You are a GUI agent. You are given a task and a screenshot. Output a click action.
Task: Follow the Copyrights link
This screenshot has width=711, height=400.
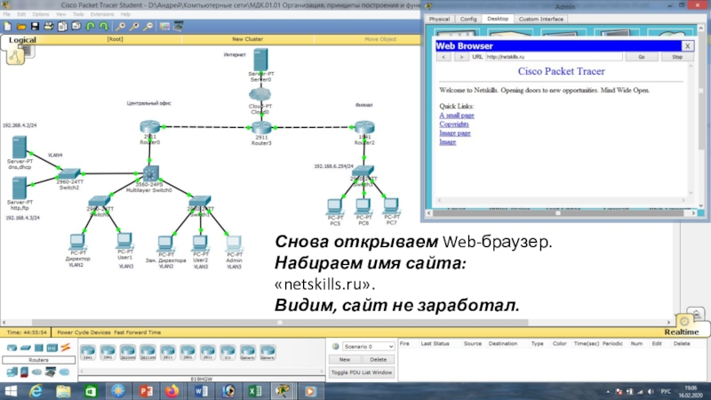click(454, 124)
